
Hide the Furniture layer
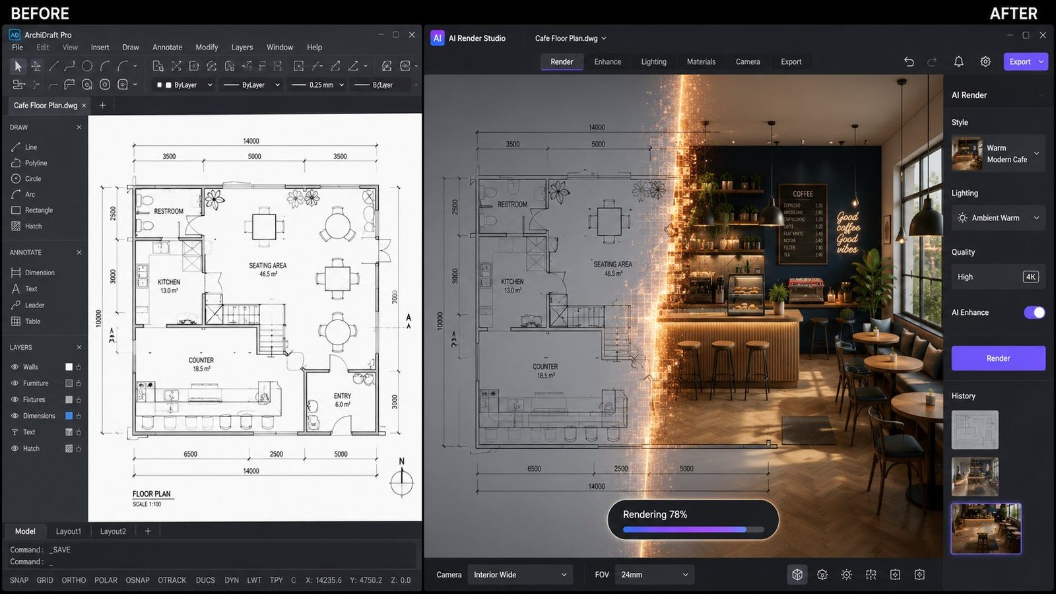(x=15, y=383)
